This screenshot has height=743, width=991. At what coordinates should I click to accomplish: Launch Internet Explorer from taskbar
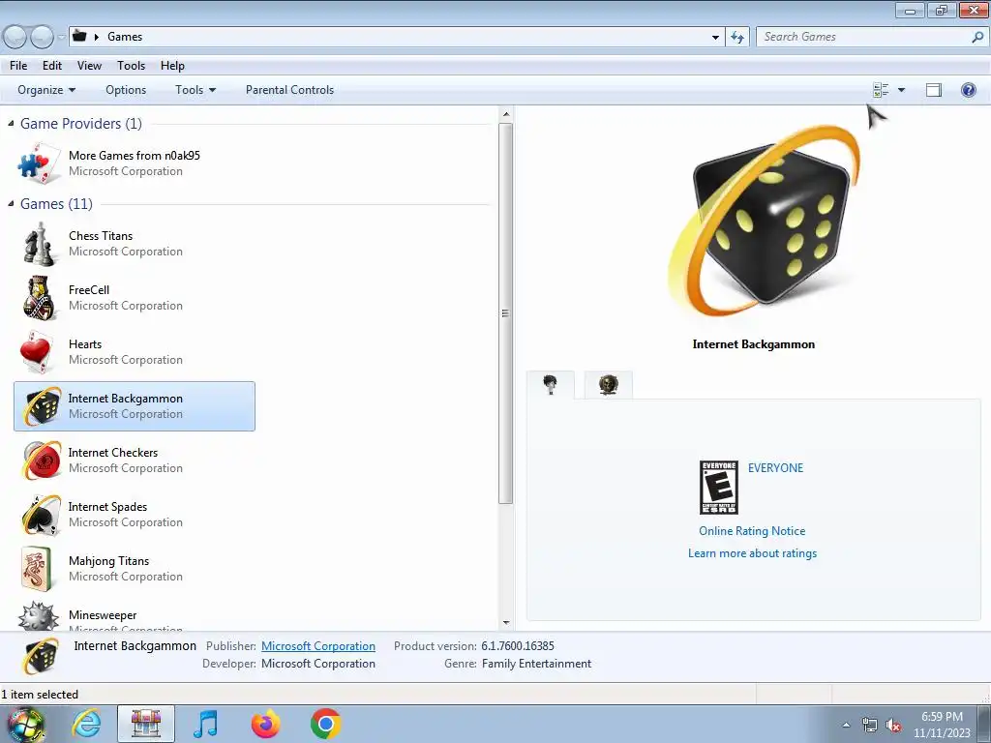click(86, 724)
